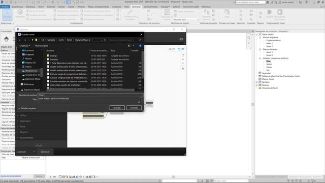Image resolution: width=325 pixels, height=183 pixels.
Task: Open the Arquitectura ribbon tab
Action: tap(17, 7)
